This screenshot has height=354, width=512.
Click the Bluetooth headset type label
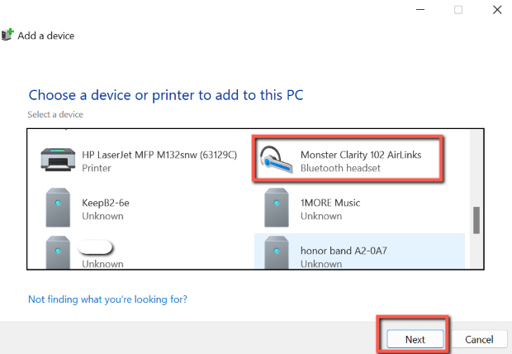pos(340,168)
